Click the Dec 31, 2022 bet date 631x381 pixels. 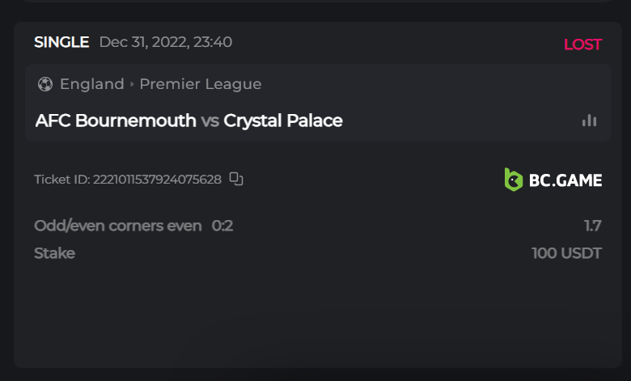click(x=165, y=42)
